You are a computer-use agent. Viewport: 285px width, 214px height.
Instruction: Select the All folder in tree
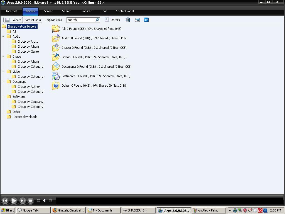(14, 31)
